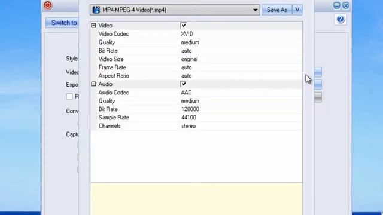The height and width of the screenshot is (215, 383).
Task: Select the audio Bit Rate 128000 value
Action: [x=190, y=109]
